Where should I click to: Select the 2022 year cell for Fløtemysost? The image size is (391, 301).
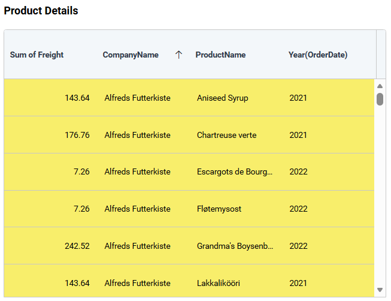(298, 209)
